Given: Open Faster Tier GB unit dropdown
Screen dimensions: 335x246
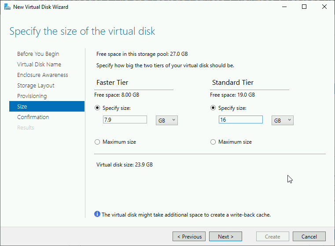Looking at the screenshot, I should pos(167,120).
